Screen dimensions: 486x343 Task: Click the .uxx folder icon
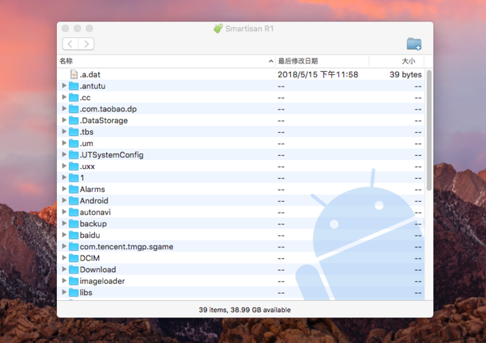(74, 166)
